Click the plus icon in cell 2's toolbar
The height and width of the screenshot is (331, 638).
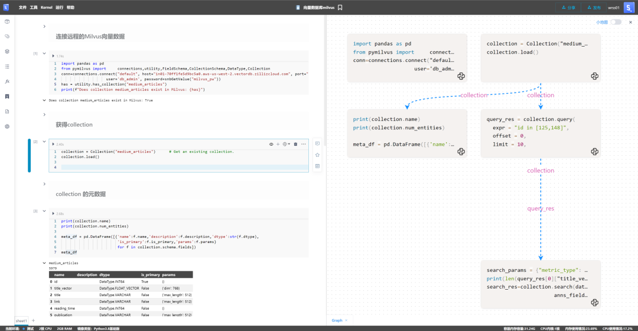pyautogui.click(x=278, y=144)
